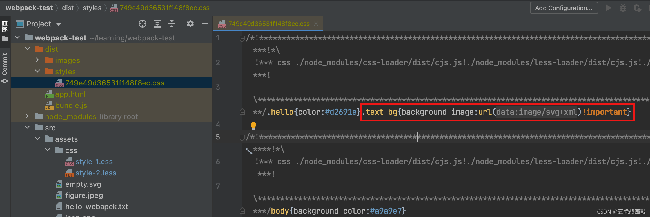Collapse the css folder chevron
Screen dimensions: 650x217
48,150
